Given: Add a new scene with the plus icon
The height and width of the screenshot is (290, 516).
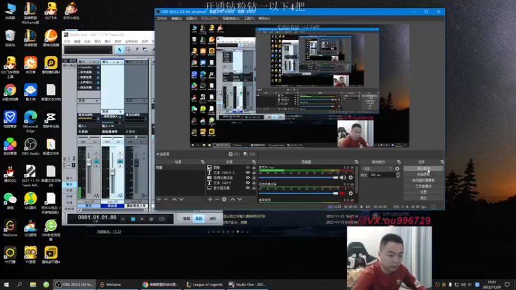Looking at the screenshot, I should tap(159, 199).
